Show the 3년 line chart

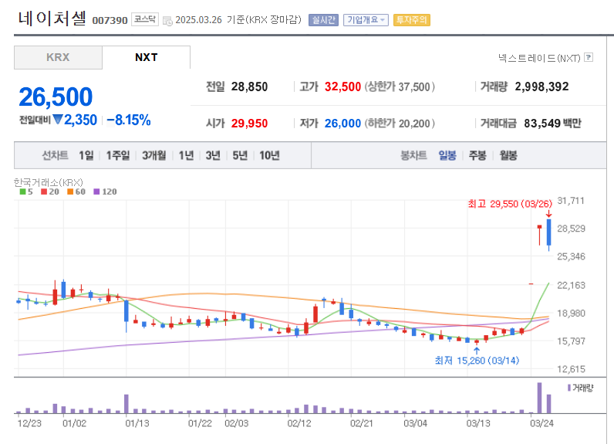pos(213,155)
